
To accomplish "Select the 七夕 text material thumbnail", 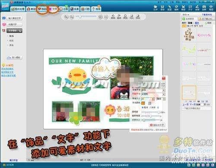I will [x=189, y=35].
